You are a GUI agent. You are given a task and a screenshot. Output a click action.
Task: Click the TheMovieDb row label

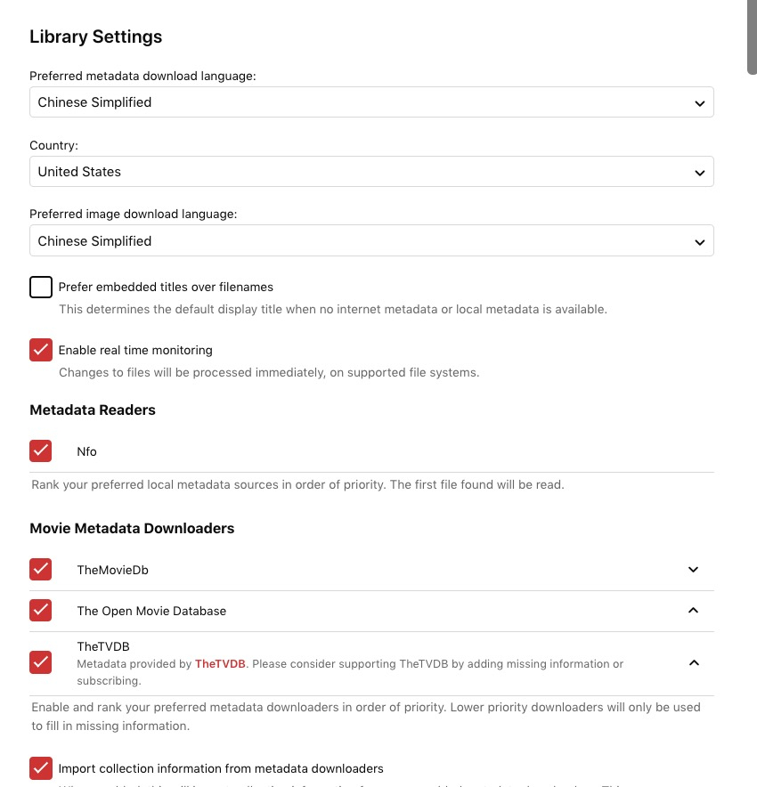pyautogui.click(x=112, y=570)
